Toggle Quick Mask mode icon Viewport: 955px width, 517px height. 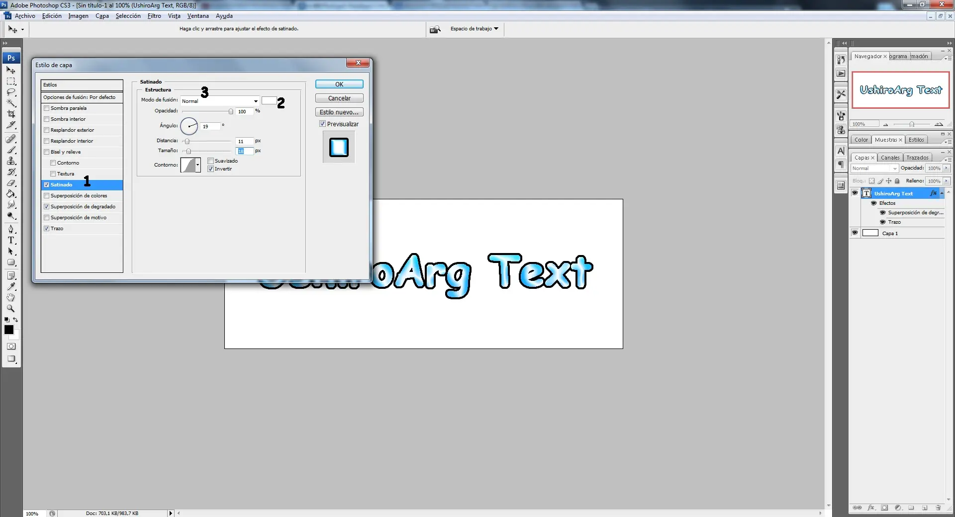click(11, 346)
